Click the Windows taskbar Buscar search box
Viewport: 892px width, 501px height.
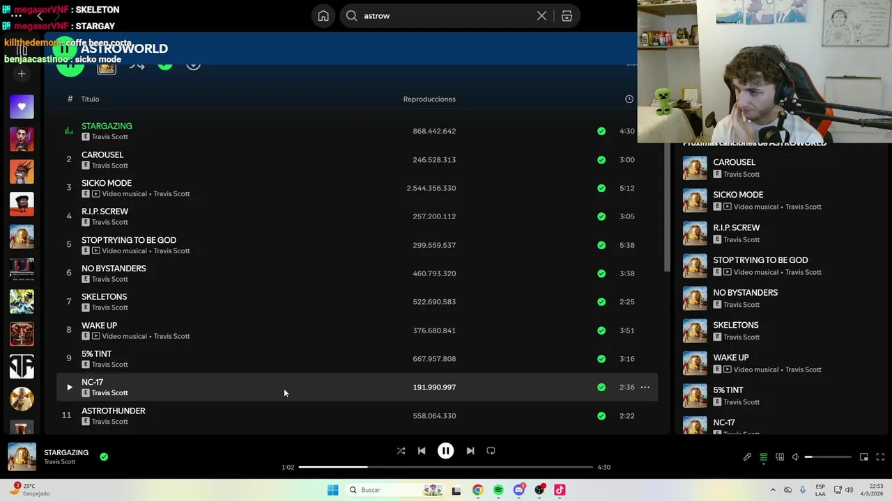(395, 490)
